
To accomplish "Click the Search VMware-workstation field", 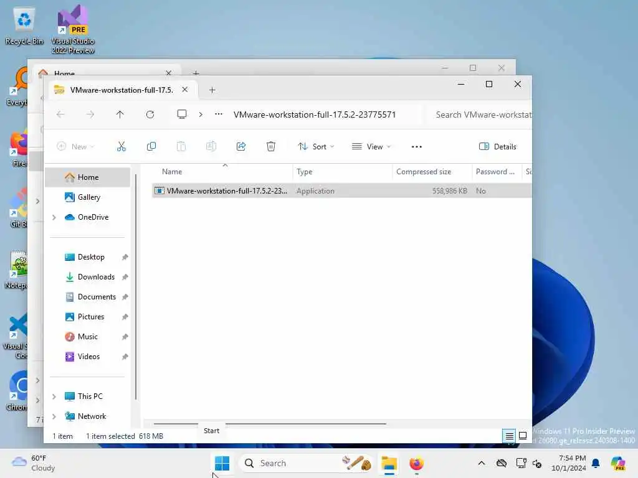I will [x=480, y=115].
